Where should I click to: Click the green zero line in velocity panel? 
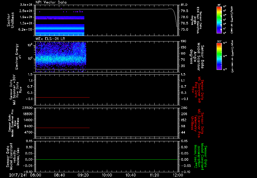(x=107, y=159)
